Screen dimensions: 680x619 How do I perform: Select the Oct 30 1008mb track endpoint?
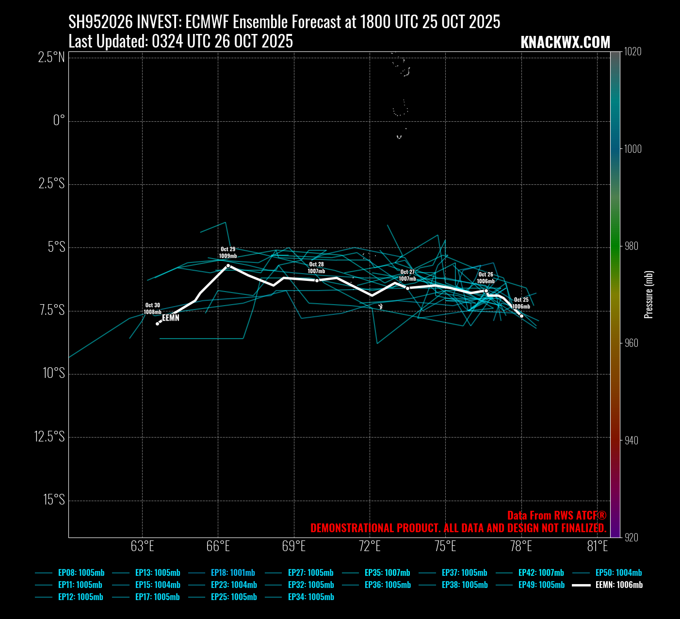click(x=157, y=324)
